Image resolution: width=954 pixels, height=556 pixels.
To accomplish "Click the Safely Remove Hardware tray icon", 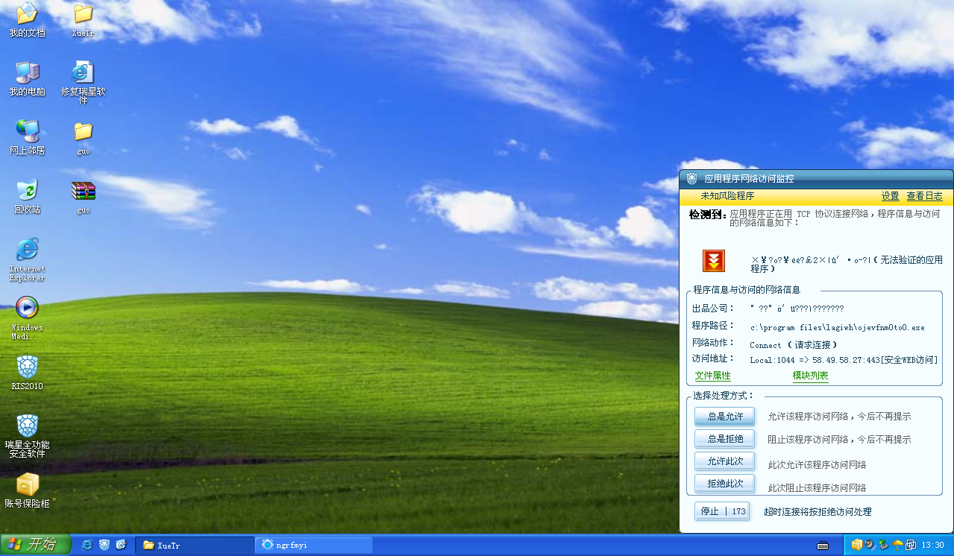I will point(883,545).
